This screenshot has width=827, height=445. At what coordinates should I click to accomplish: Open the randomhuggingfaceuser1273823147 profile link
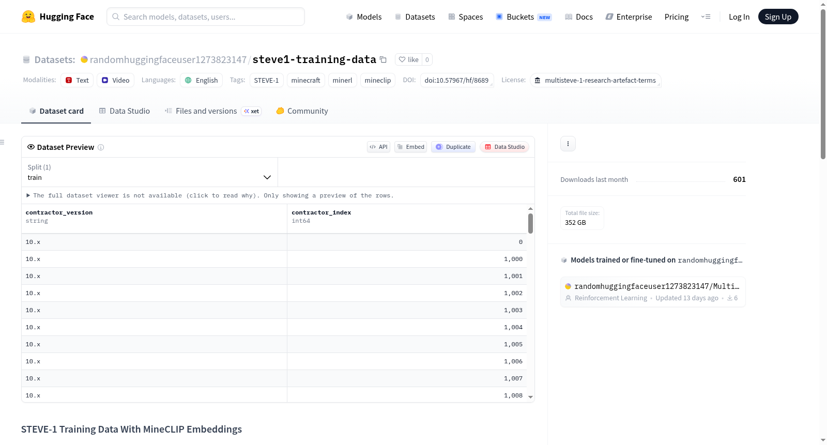168,59
